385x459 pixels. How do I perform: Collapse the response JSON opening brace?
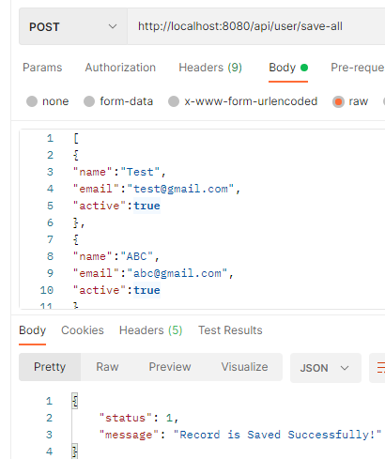coord(75,401)
